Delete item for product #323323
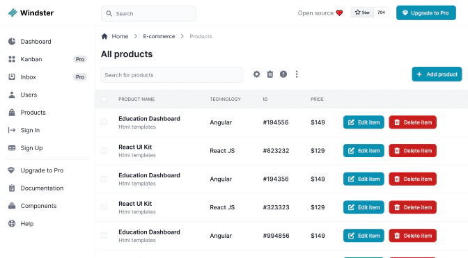Viewport: 468px width, 258px height. coord(412,207)
